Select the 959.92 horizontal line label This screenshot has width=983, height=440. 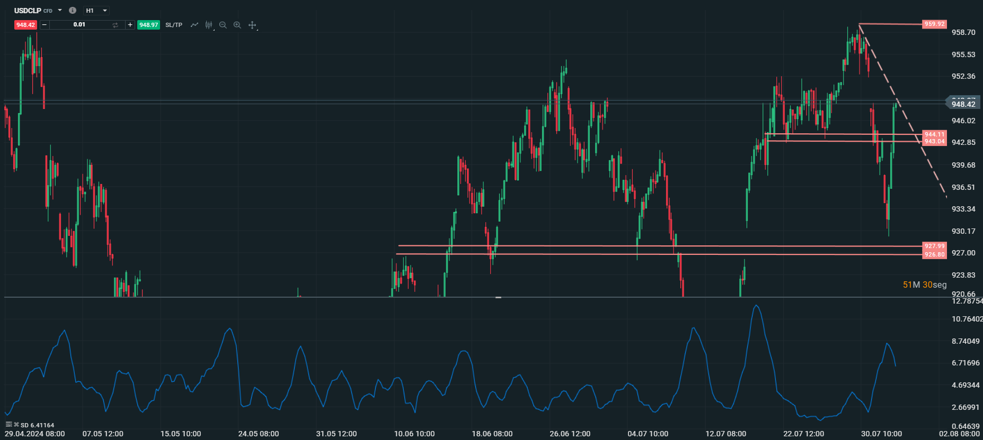click(x=934, y=24)
